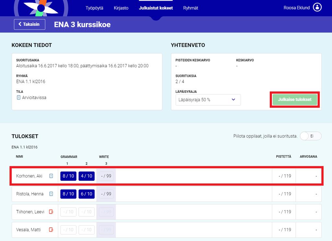Viewport: 332px width, 241px height.
Task: Click Tiihonen's first - / 10 score cell
Action: click(68, 212)
